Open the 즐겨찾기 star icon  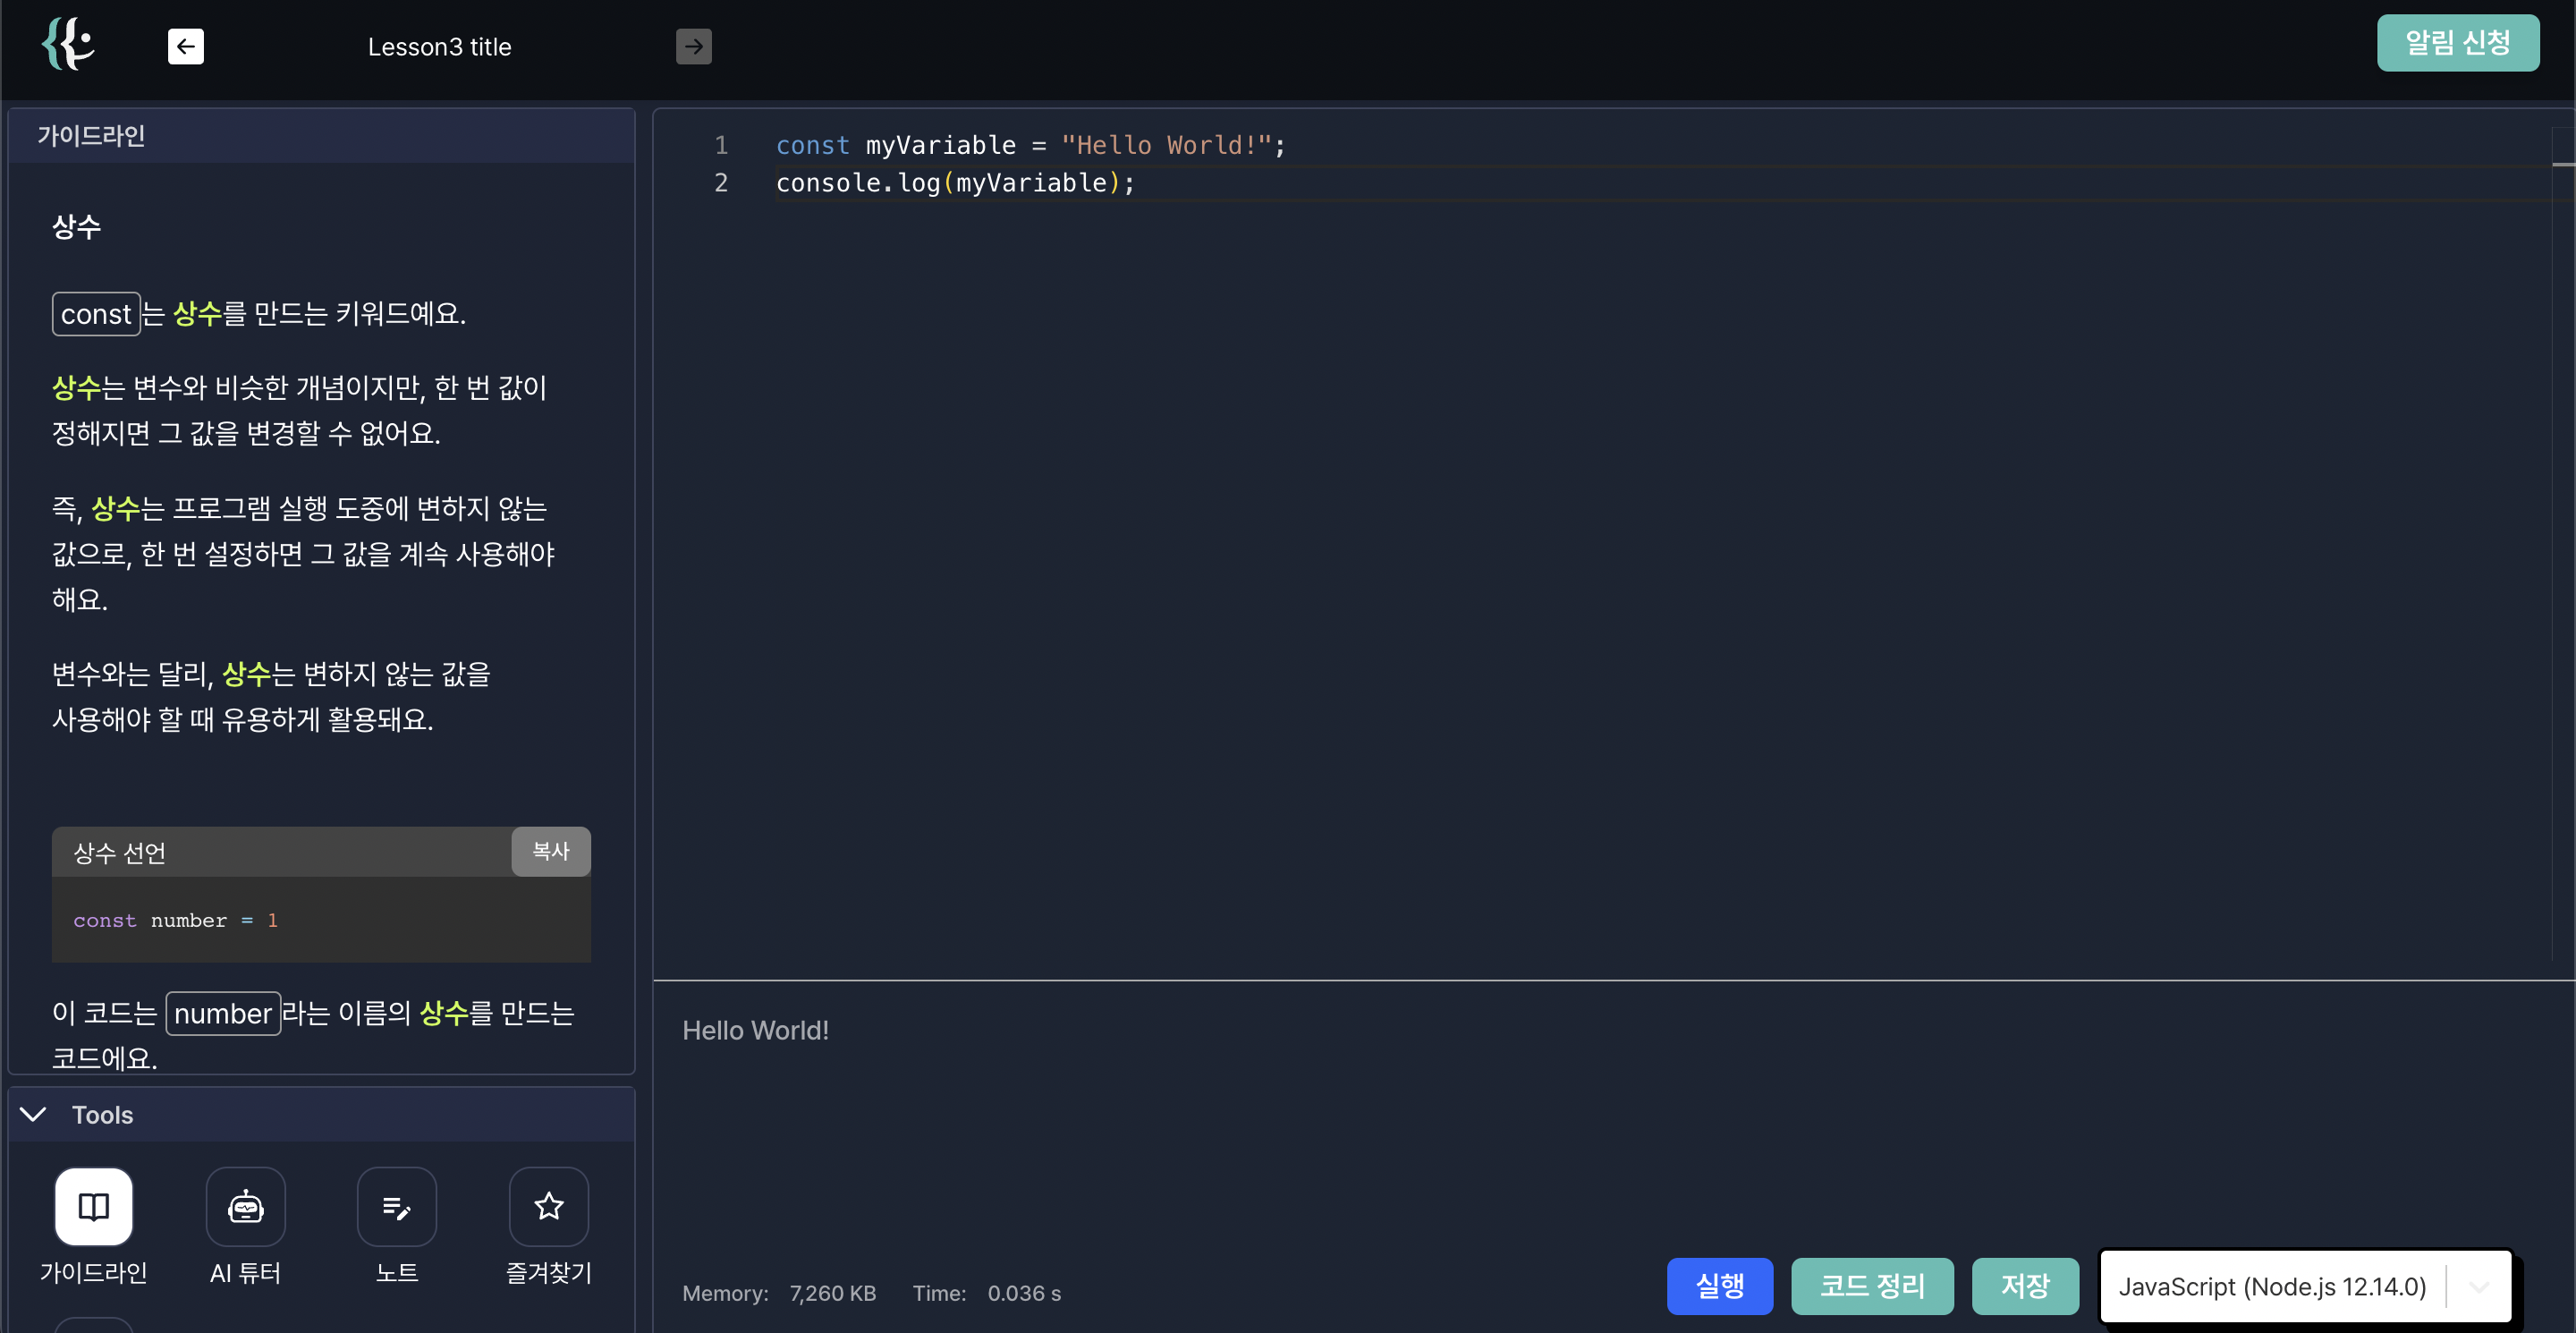[x=548, y=1206]
